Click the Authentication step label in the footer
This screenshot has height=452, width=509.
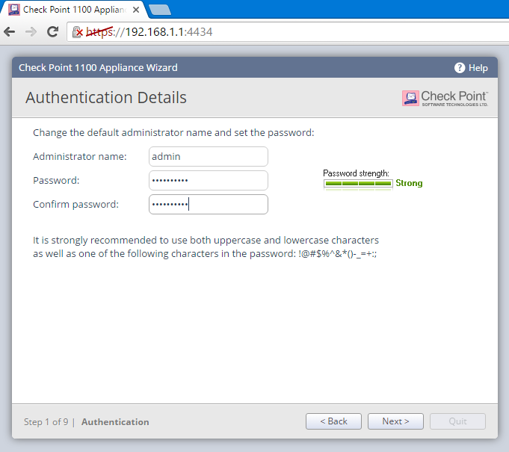point(115,422)
